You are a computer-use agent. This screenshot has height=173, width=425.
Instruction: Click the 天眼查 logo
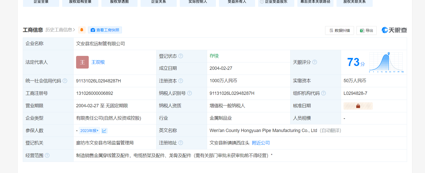(x=394, y=30)
